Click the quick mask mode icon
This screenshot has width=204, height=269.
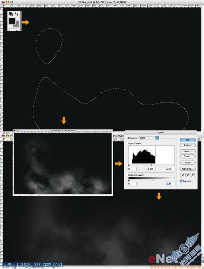[14, 30]
